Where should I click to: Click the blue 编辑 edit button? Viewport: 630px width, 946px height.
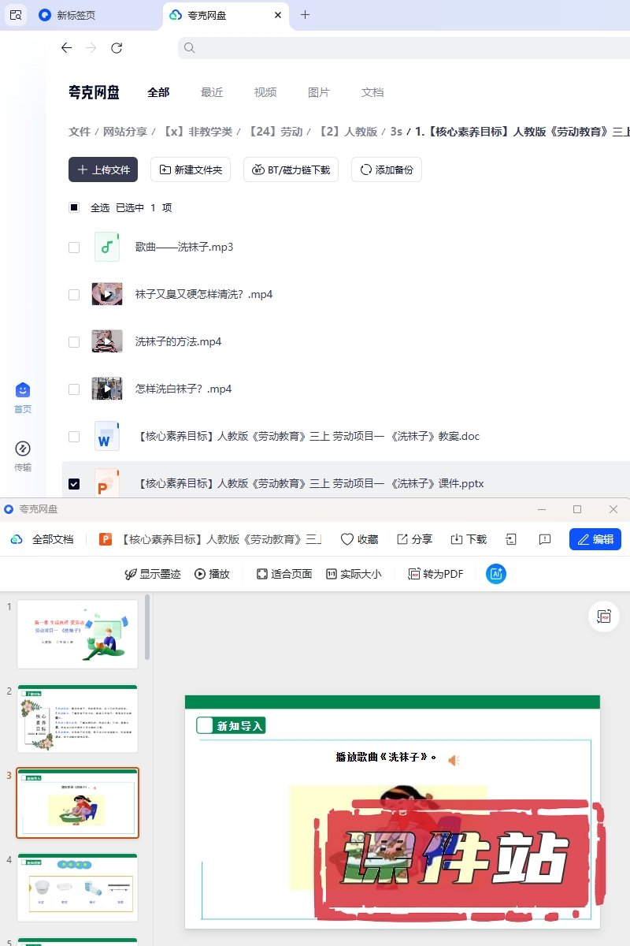[595, 539]
